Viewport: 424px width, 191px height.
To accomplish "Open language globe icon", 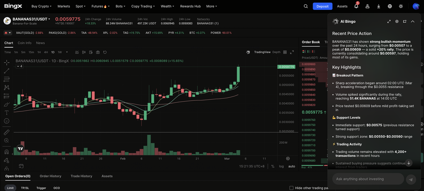I will 390,6.
